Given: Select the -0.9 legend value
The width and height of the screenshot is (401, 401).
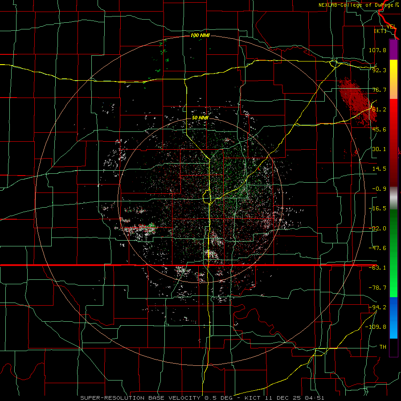Looking at the screenshot, I should (x=379, y=189).
